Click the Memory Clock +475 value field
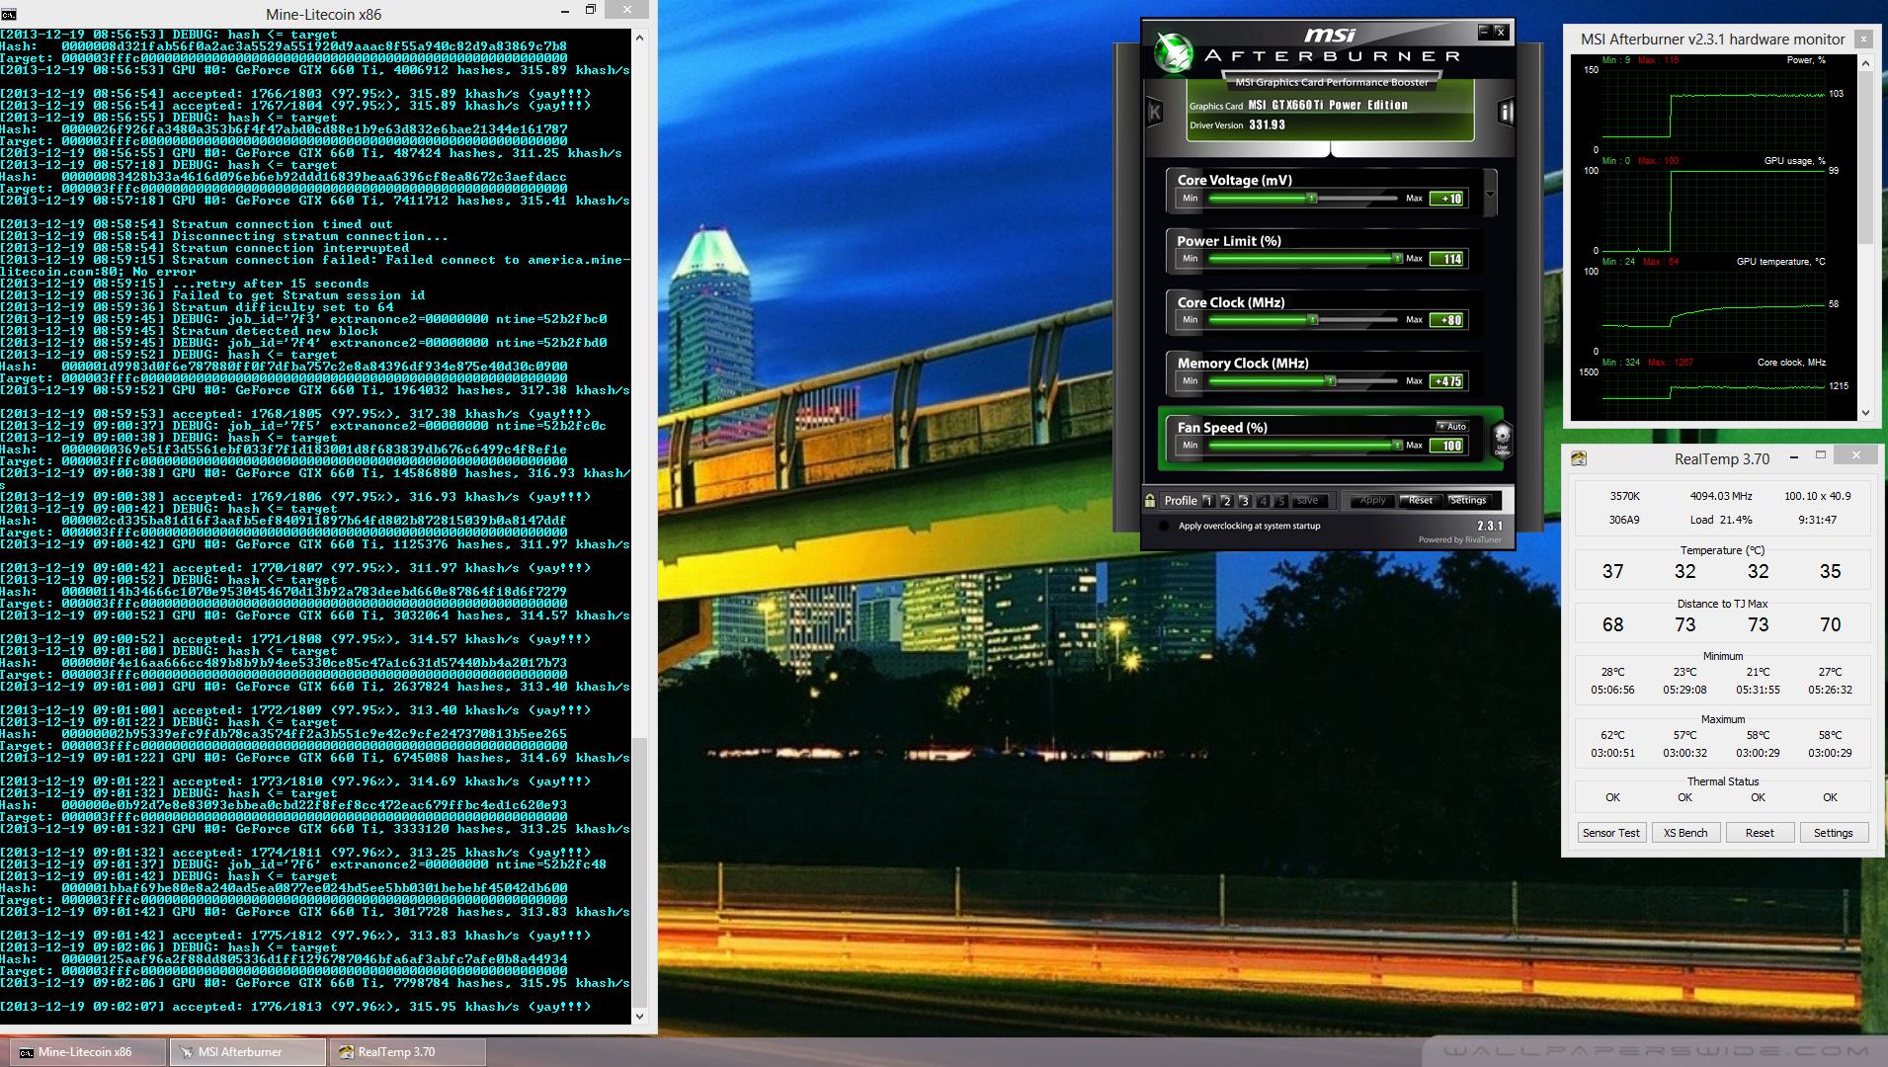The height and width of the screenshot is (1067, 1888). pyautogui.click(x=1447, y=381)
